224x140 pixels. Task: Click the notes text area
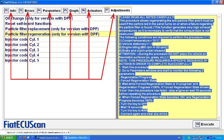(x=167, y=67)
